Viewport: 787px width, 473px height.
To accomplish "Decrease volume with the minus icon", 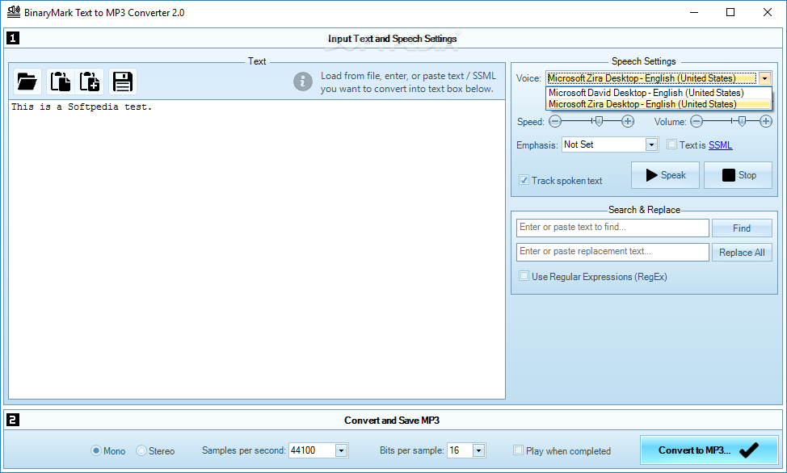I will [697, 121].
